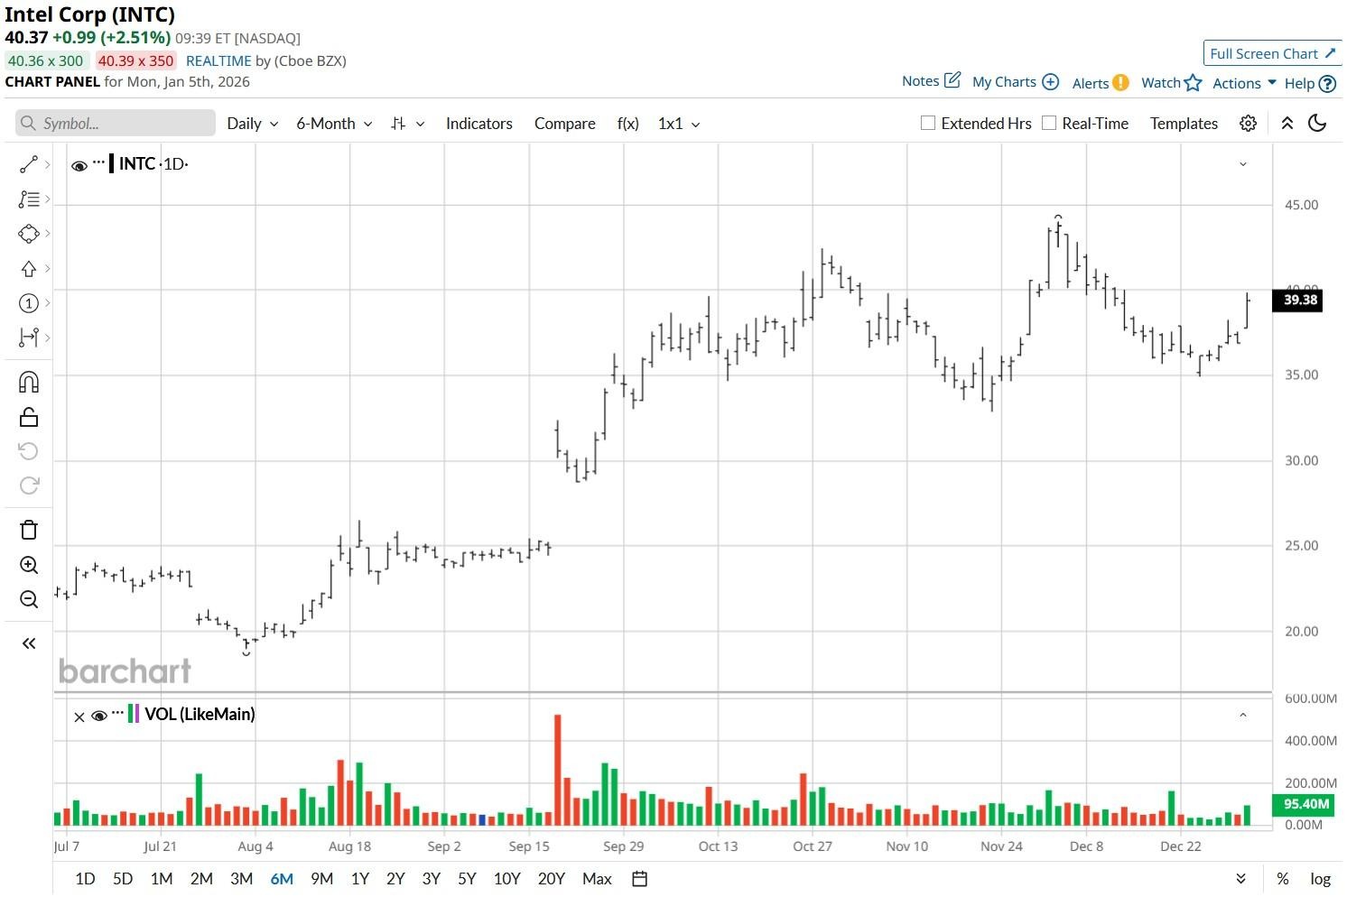This screenshot has height=897, width=1347.
Task: Click the VOL indicator color bars icon
Action: [x=134, y=714]
